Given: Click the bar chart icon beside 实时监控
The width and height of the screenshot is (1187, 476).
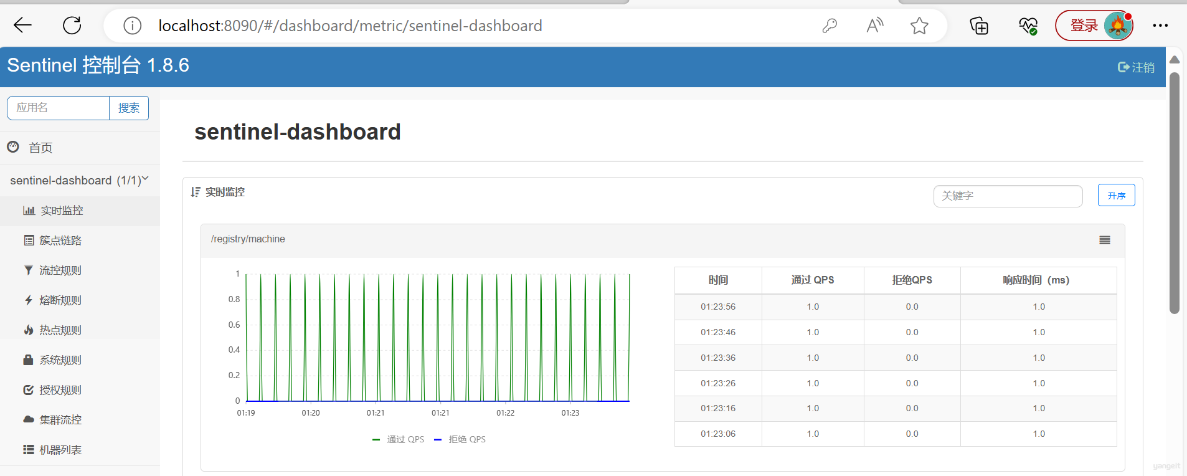Looking at the screenshot, I should point(29,211).
